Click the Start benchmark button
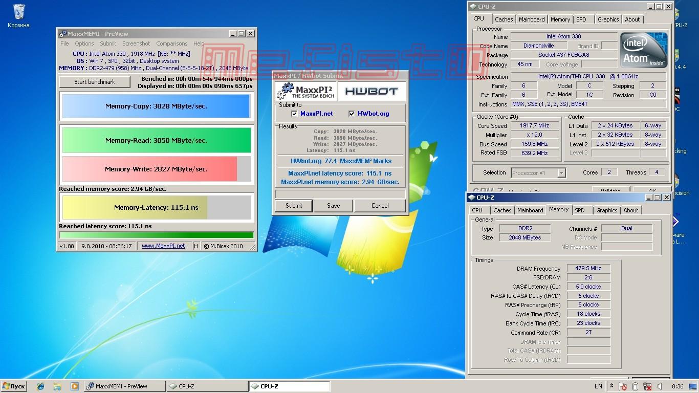The height and width of the screenshot is (393, 699). coord(95,82)
